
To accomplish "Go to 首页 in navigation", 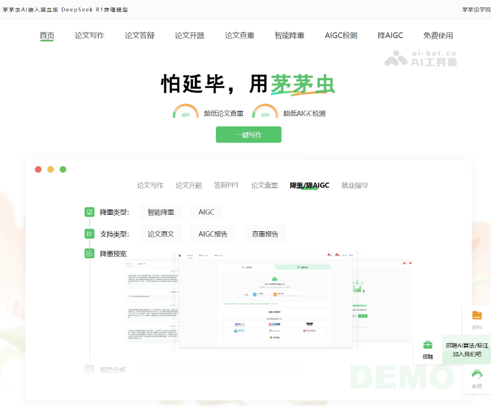I will (47, 35).
